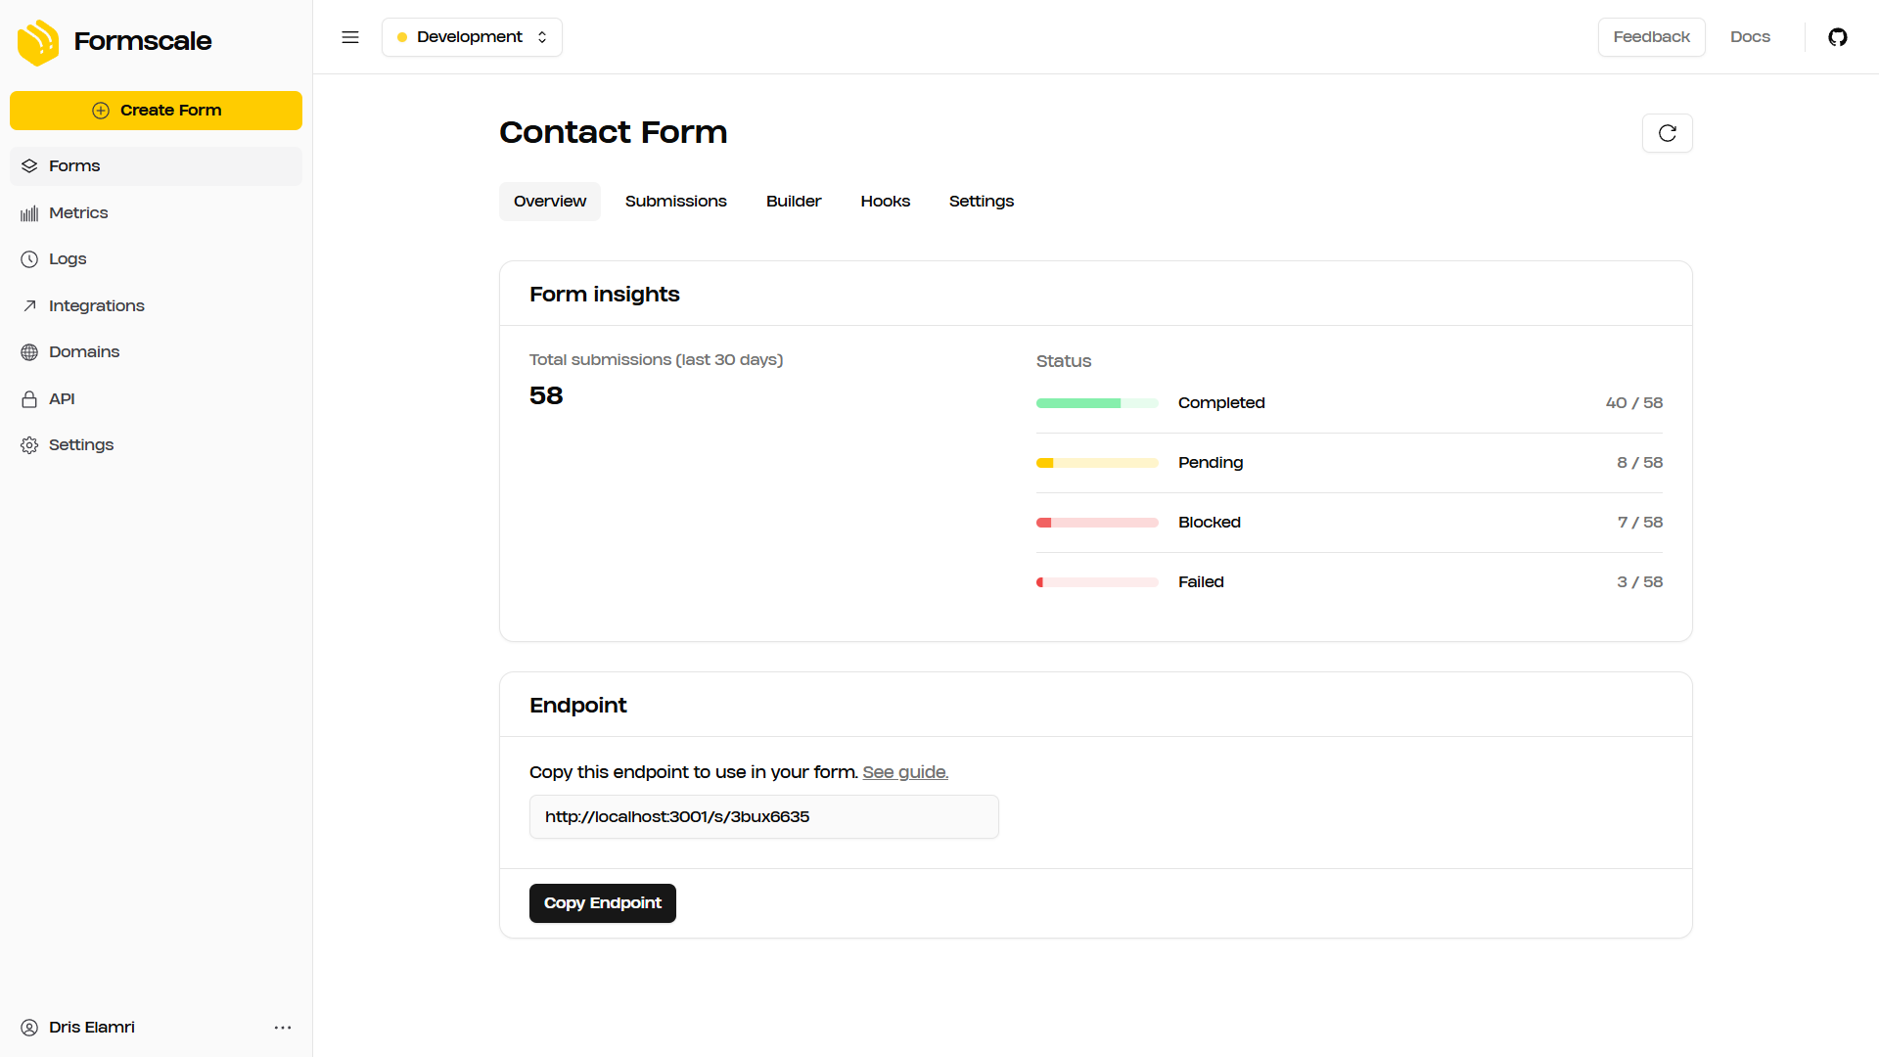
Task: Click the Create Form button
Action: [157, 110]
